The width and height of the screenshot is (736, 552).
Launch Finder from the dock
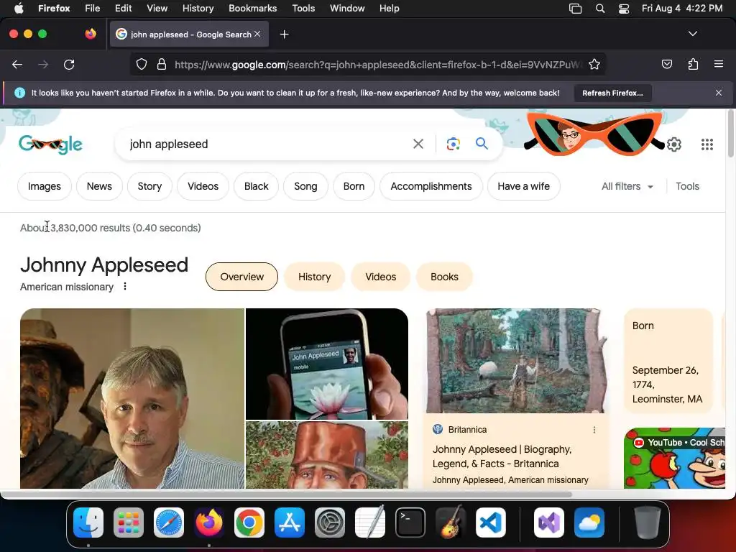click(x=88, y=523)
